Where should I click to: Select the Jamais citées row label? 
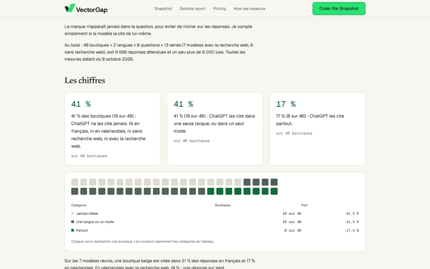[87, 213]
